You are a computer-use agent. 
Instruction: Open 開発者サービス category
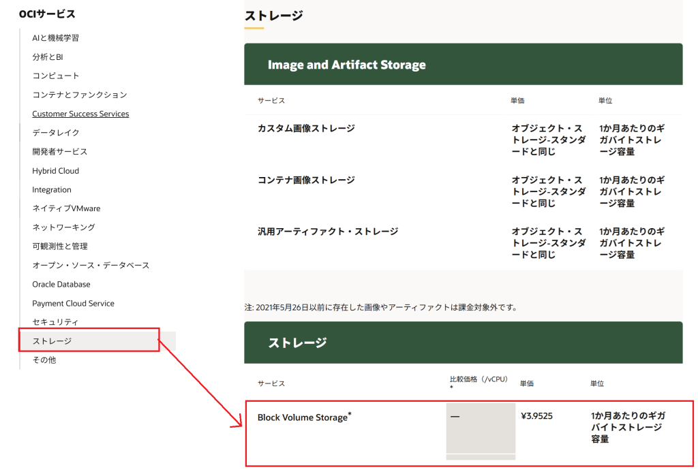pyautogui.click(x=59, y=152)
